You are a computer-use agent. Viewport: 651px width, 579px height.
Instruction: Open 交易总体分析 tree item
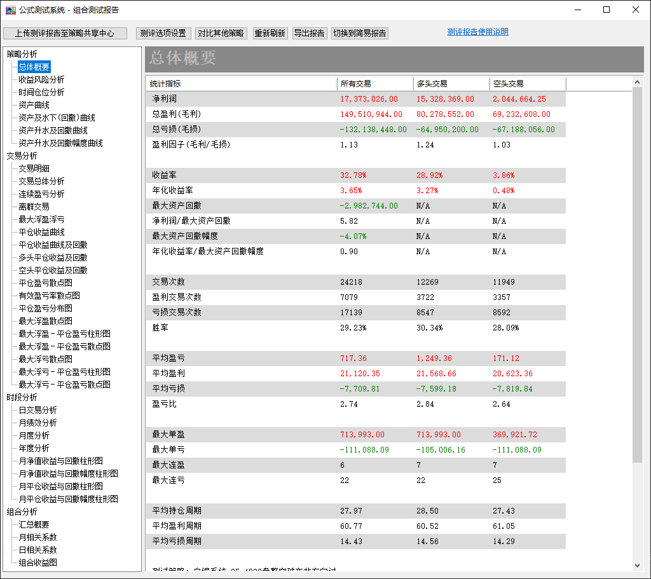pyautogui.click(x=41, y=181)
